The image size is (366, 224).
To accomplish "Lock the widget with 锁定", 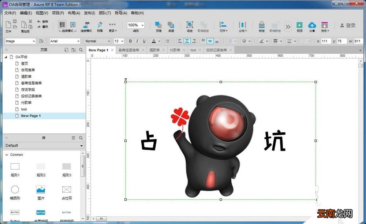I will click(x=262, y=27).
